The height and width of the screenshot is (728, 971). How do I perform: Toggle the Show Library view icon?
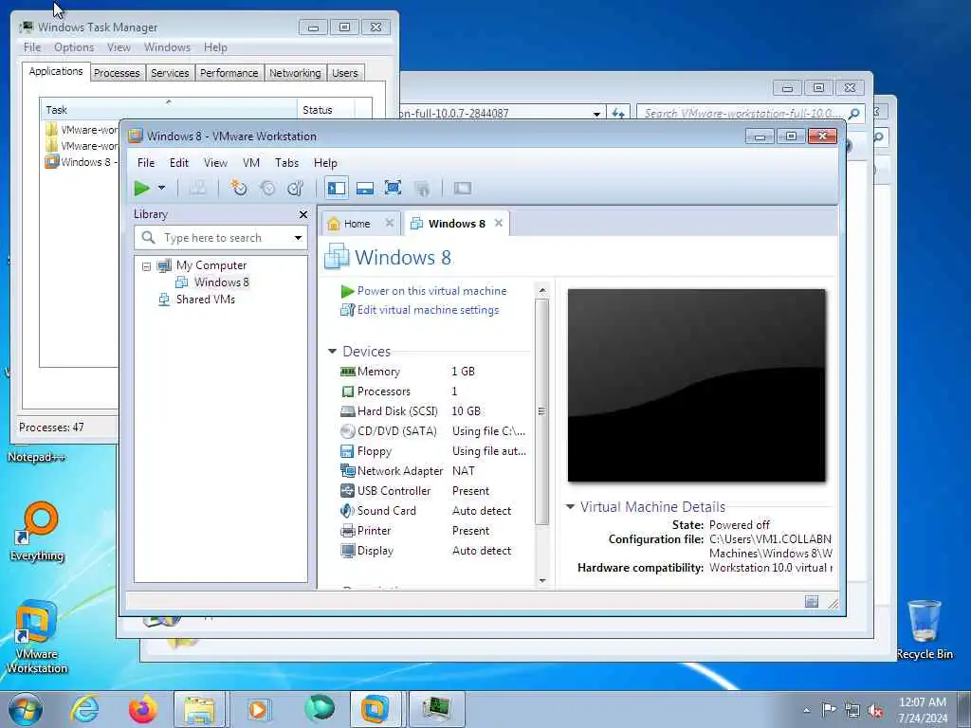point(337,188)
